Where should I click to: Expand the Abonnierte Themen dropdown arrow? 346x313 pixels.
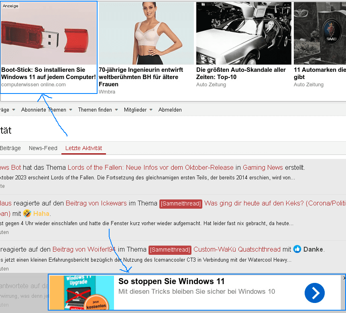point(71,110)
